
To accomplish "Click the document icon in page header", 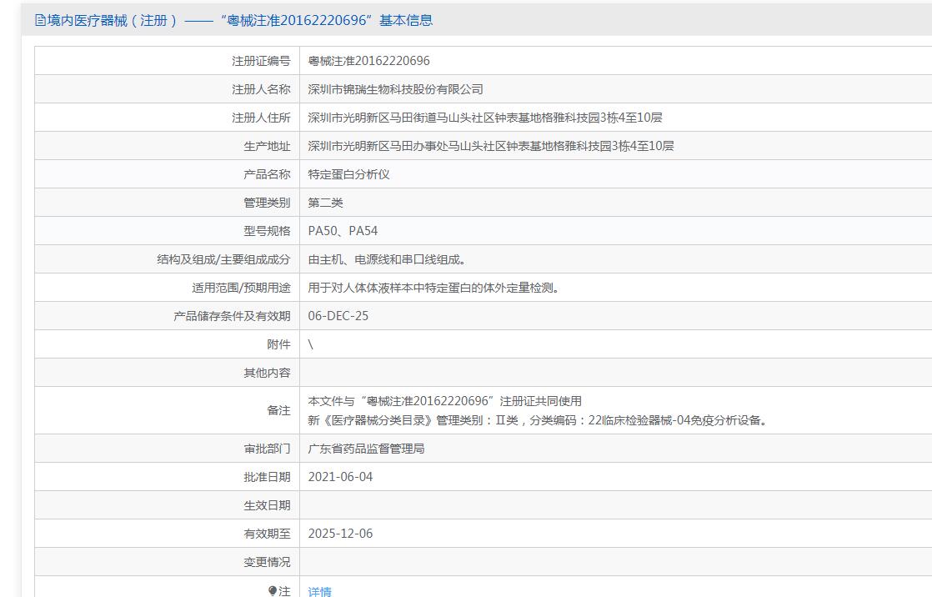I will 40,20.
